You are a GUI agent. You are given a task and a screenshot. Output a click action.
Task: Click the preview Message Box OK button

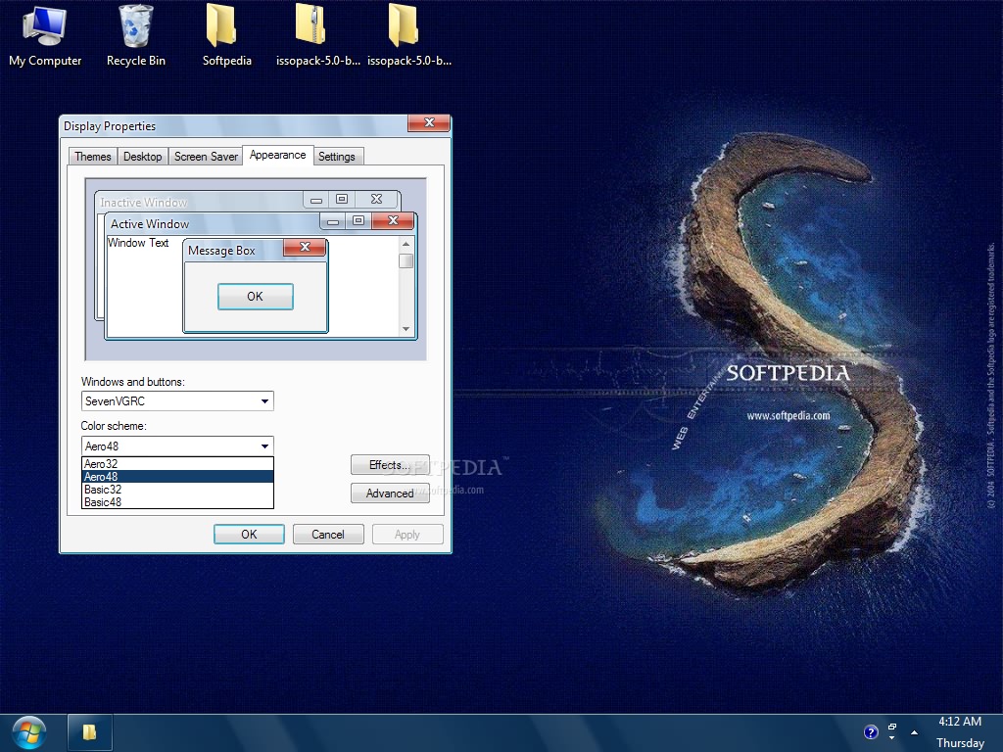tap(256, 297)
